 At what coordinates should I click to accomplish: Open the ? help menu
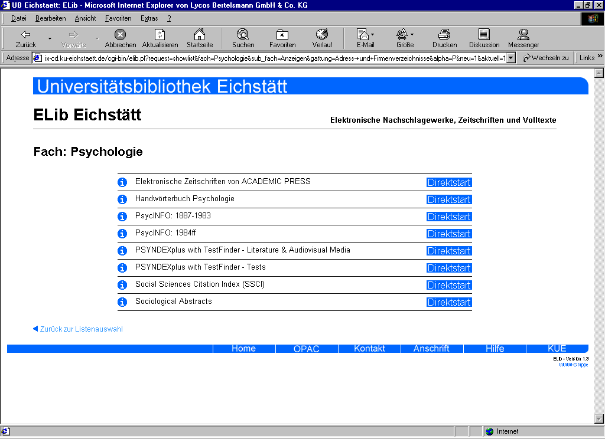[x=169, y=18]
